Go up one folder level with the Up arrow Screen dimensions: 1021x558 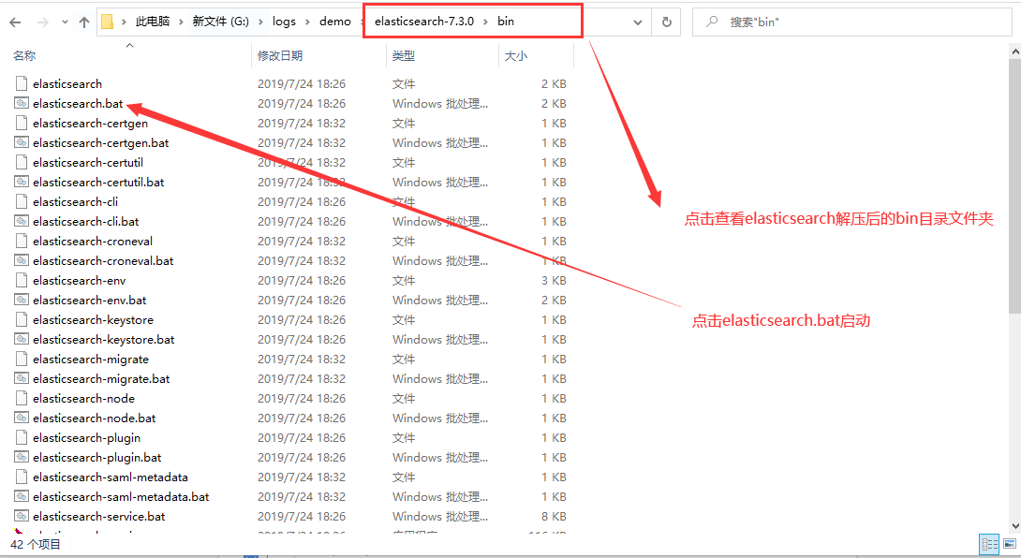tap(84, 21)
